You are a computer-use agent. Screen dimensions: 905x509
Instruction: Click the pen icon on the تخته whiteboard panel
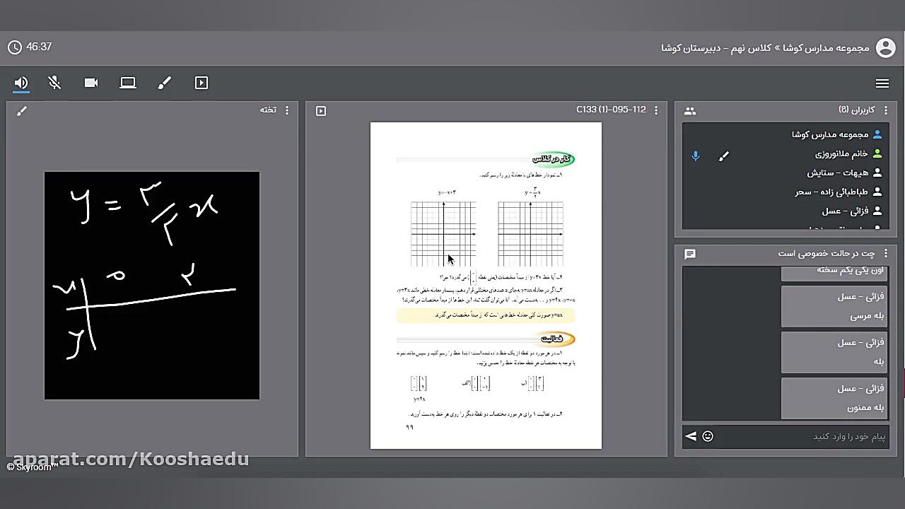[x=21, y=110]
